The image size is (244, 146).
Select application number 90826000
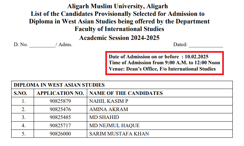point(61,133)
